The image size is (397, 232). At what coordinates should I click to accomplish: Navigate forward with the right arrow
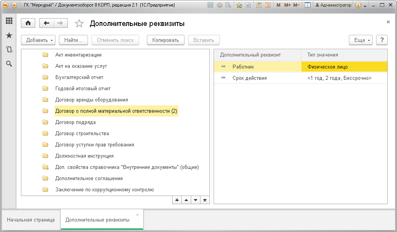point(60,23)
